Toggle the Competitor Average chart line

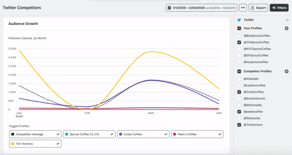click(x=35, y=134)
